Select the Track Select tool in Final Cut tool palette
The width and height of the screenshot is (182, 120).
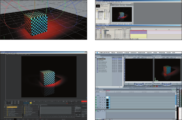point(178,94)
